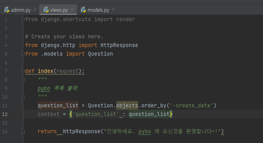Click the 'request' parameter

(68, 71)
